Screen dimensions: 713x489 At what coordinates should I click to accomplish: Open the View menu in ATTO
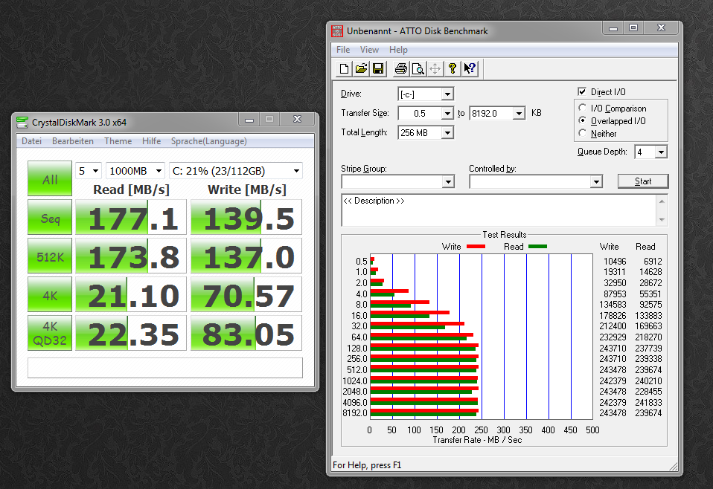[x=369, y=50]
